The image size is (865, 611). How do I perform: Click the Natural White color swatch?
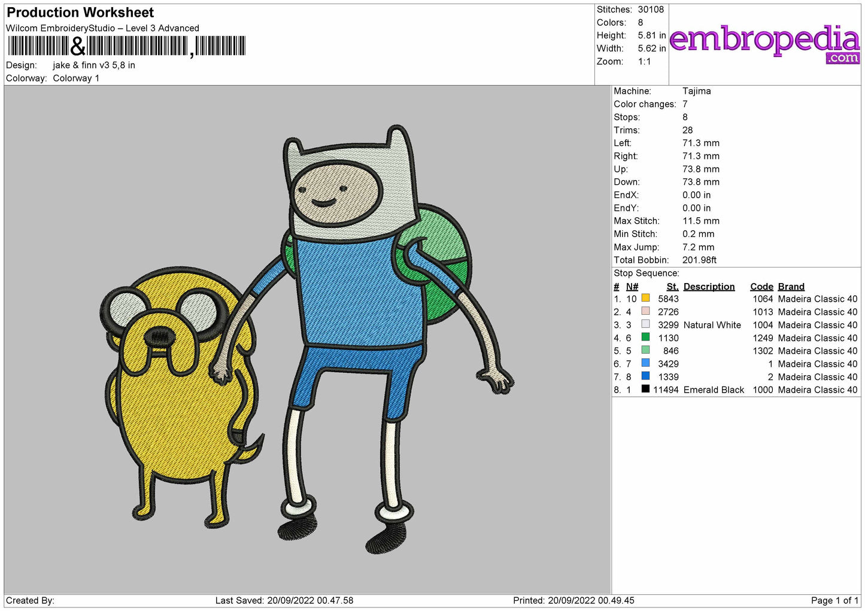click(x=645, y=324)
